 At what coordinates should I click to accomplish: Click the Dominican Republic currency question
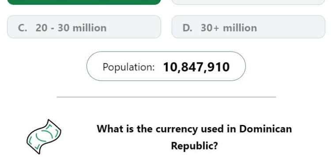194,137
